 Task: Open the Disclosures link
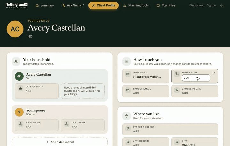point(196,5)
